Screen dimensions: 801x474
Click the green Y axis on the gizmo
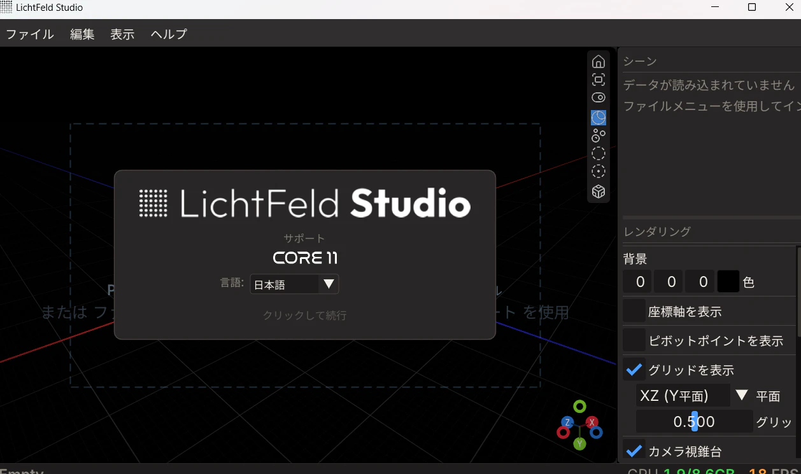(x=579, y=443)
